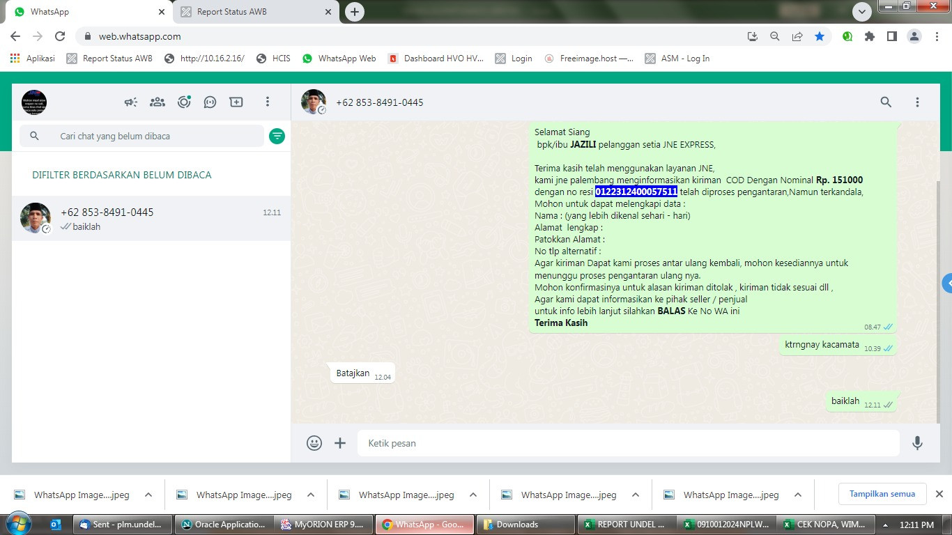Click the "baiklah" sent message bubble

pos(861,401)
